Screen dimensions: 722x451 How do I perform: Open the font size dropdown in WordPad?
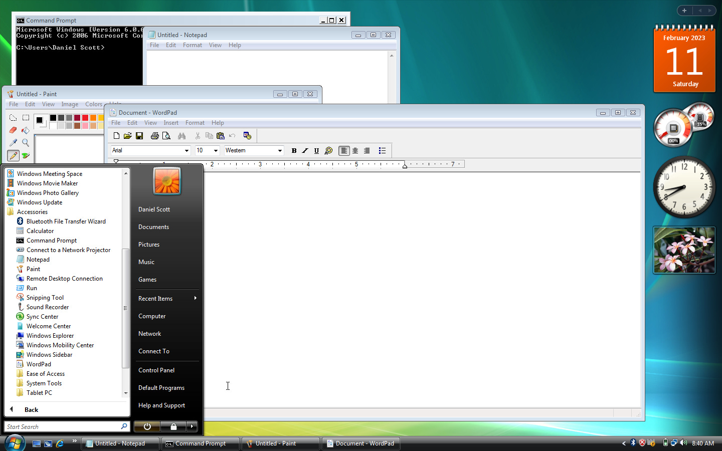pos(215,150)
